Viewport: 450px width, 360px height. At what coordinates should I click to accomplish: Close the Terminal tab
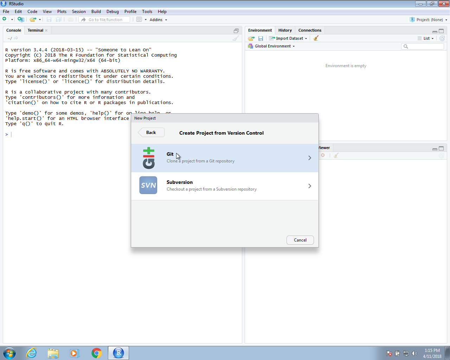(46, 30)
